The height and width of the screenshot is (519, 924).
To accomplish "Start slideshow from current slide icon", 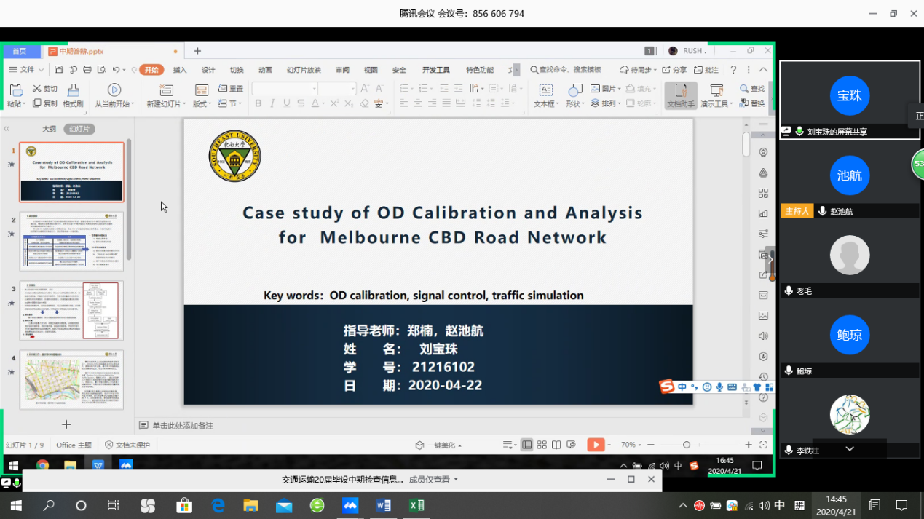I will click(114, 90).
